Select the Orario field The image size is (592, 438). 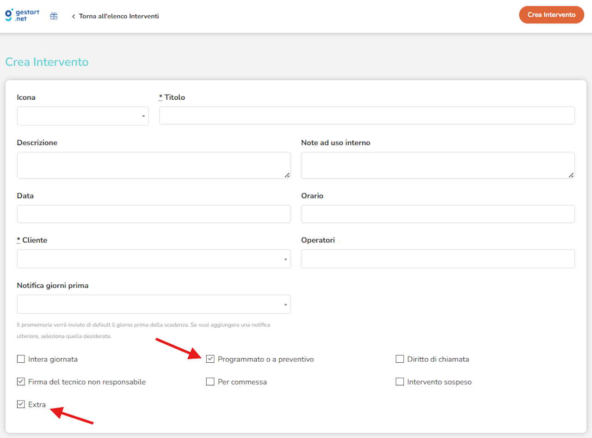438,214
